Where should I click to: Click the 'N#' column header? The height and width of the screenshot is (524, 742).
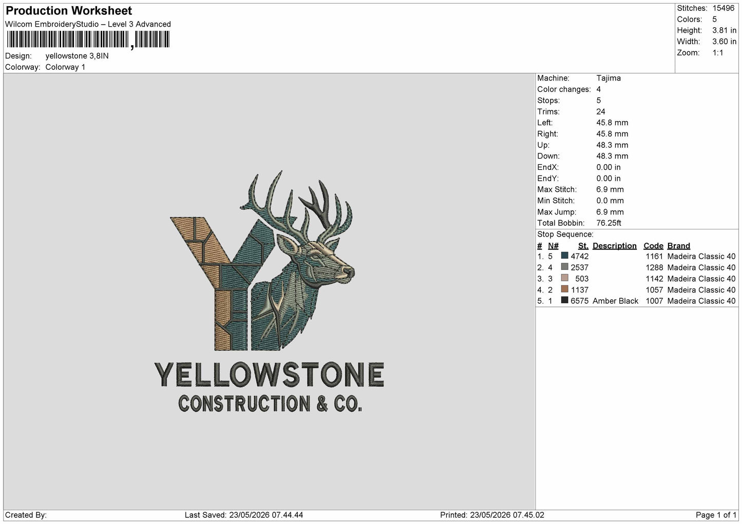(x=553, y=246)
